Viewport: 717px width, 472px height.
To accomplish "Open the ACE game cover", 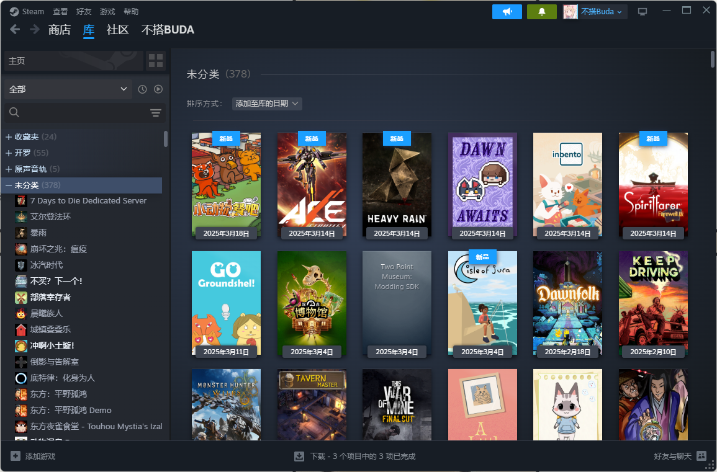I will coord(312,185).
